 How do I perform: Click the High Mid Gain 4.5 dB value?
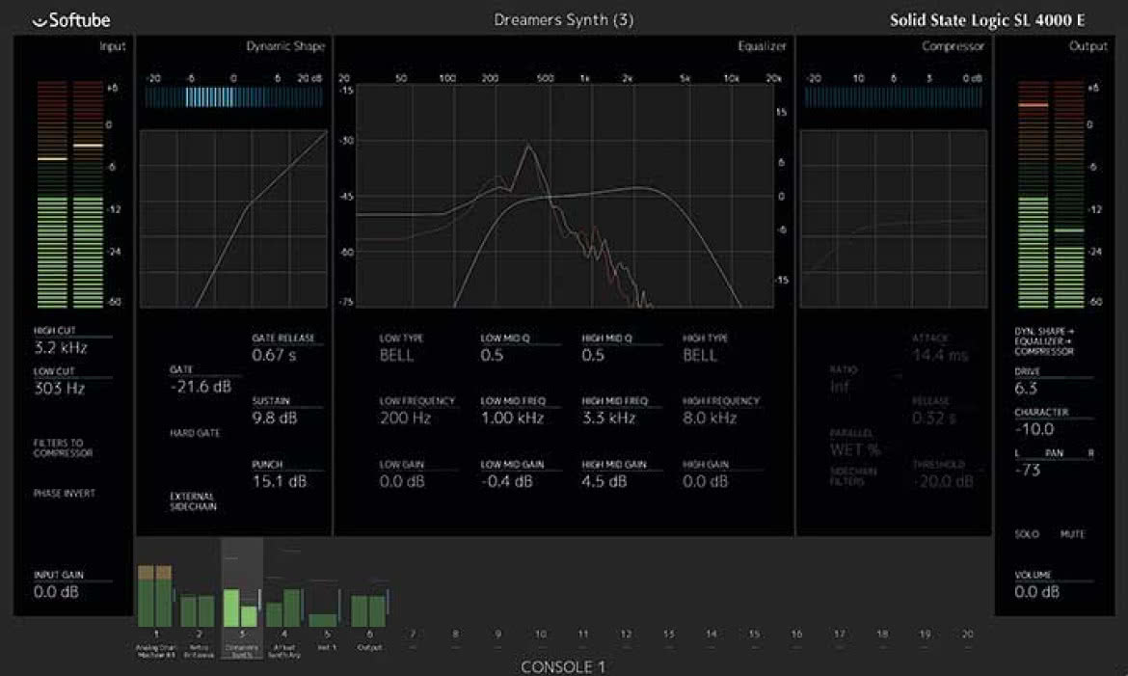point(604,481)
